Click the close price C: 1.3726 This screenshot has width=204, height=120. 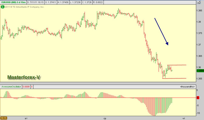(x=87, y=2)
